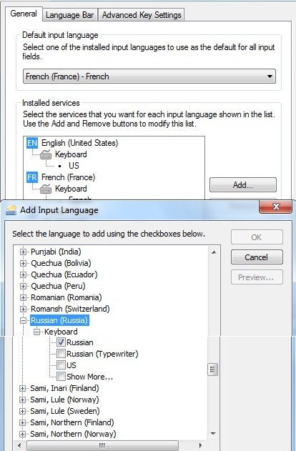This screenshot has height=451, width=296.
Task: Select Quechua (Bolivia) in the language list
Action: (61, 263)
